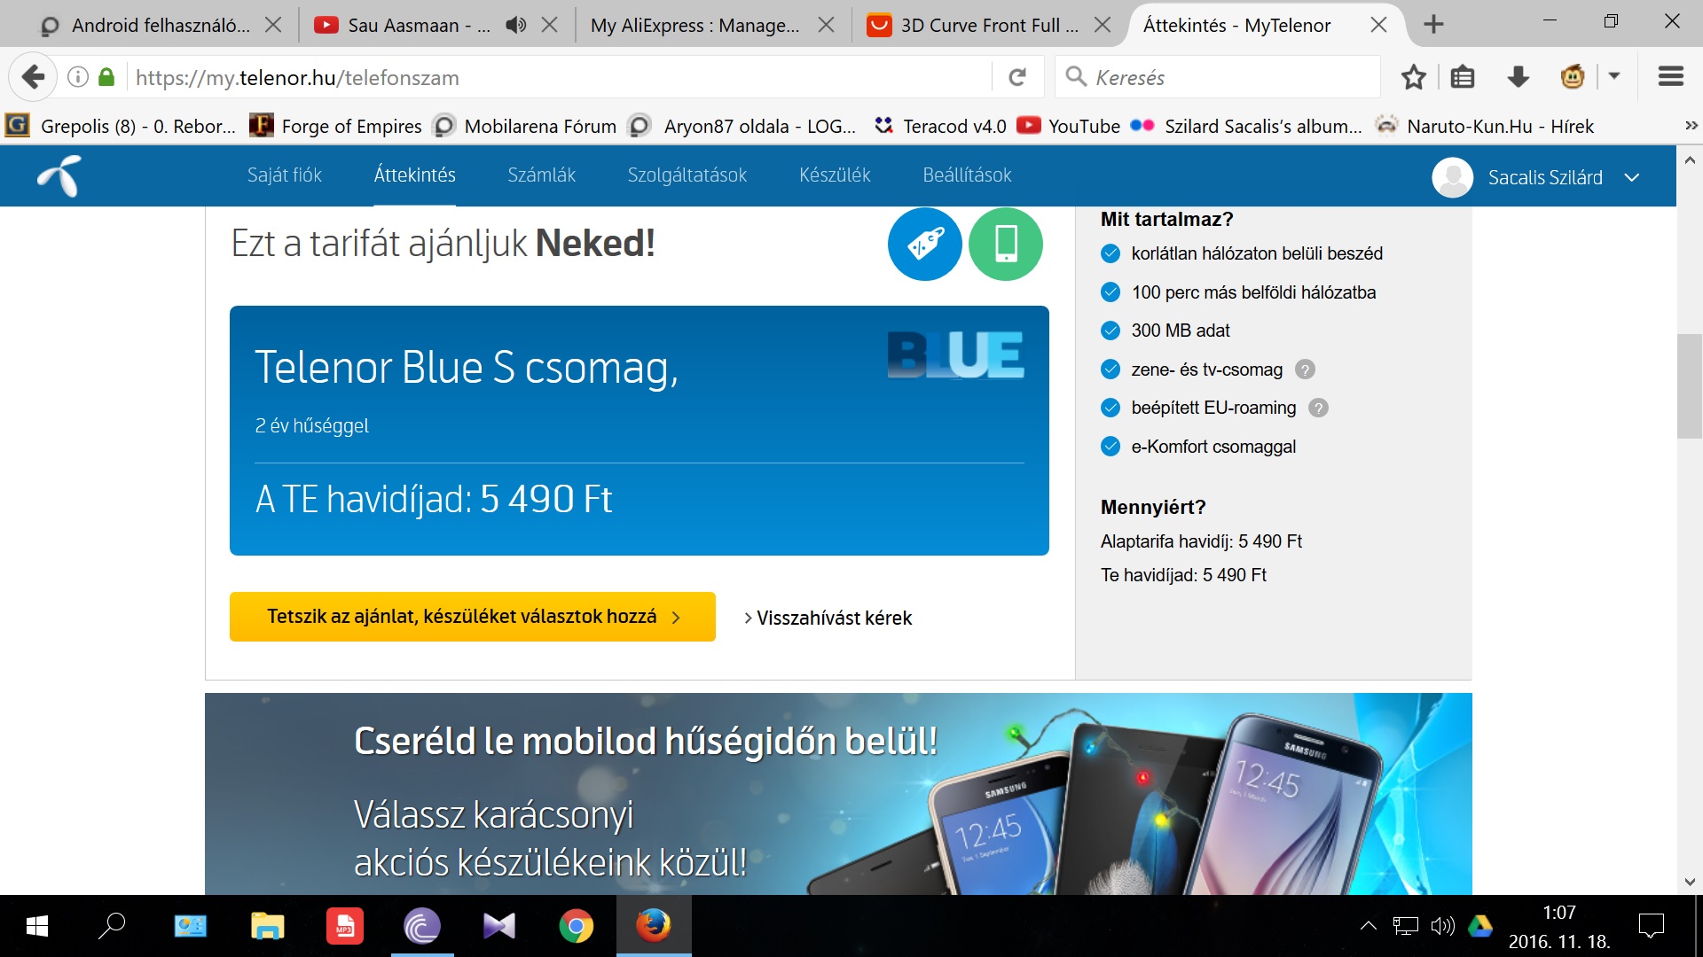Open the Forge of Empires bookmark
The width and height of the screenshot is (1703, 957).
[336, 126]
